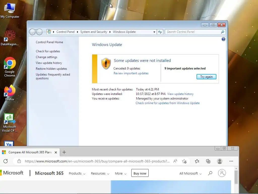This screenshot has width=258, height=194.
Task: Expand the More menu on Microsoft 365
Action: click(121, 173)
